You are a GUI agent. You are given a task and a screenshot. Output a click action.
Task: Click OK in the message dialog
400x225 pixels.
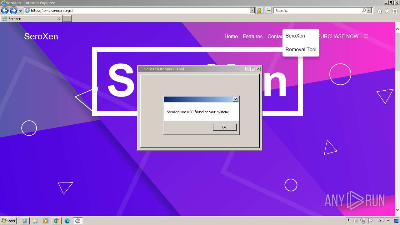click(x=225, y=127)
